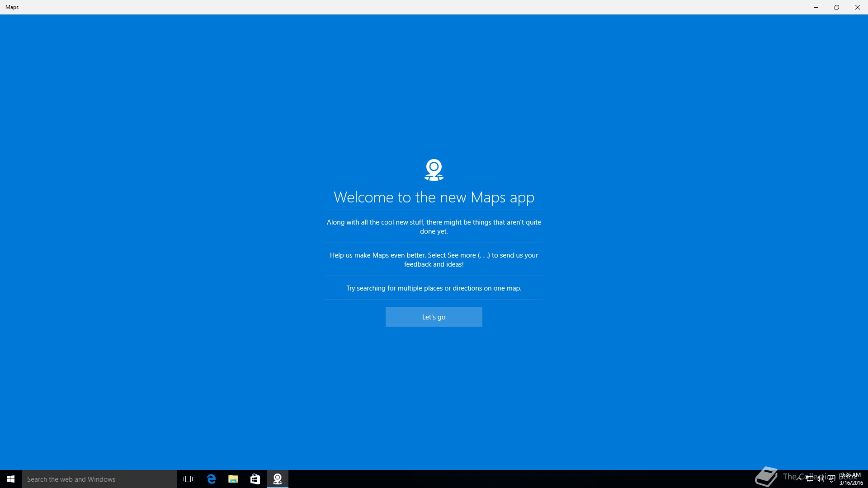Viewport: 868px width, 488px height.
Task: Open the network status tray icon
Action: click(810, 479)
